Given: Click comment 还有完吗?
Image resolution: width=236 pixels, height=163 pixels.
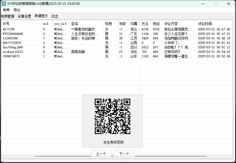Looking at the screenshot, I should click(x=172, y=52).
